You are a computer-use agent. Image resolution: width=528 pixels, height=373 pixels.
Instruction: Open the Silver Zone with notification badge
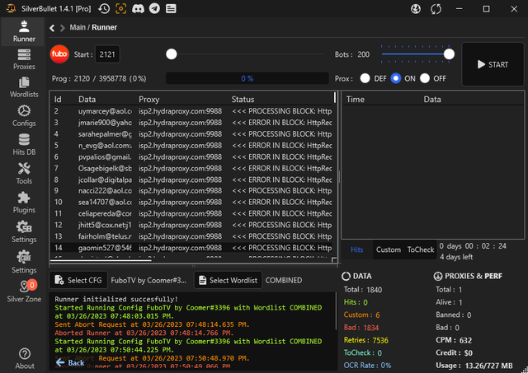coord(25,290)
